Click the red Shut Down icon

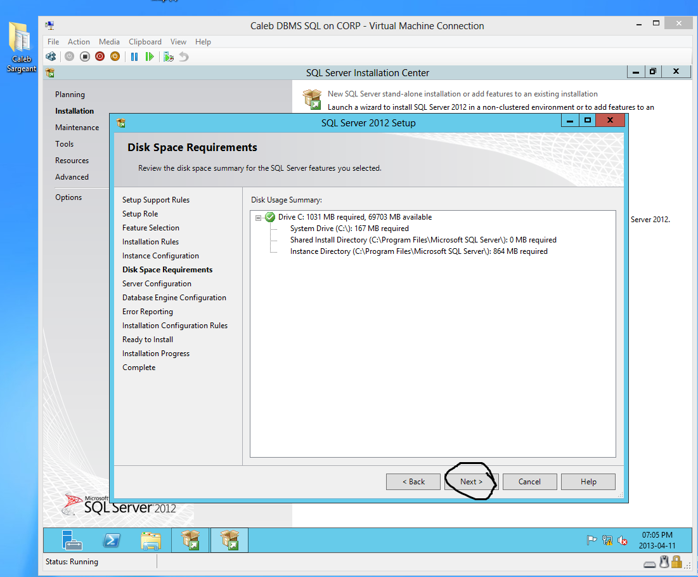(x=100, y=56)
